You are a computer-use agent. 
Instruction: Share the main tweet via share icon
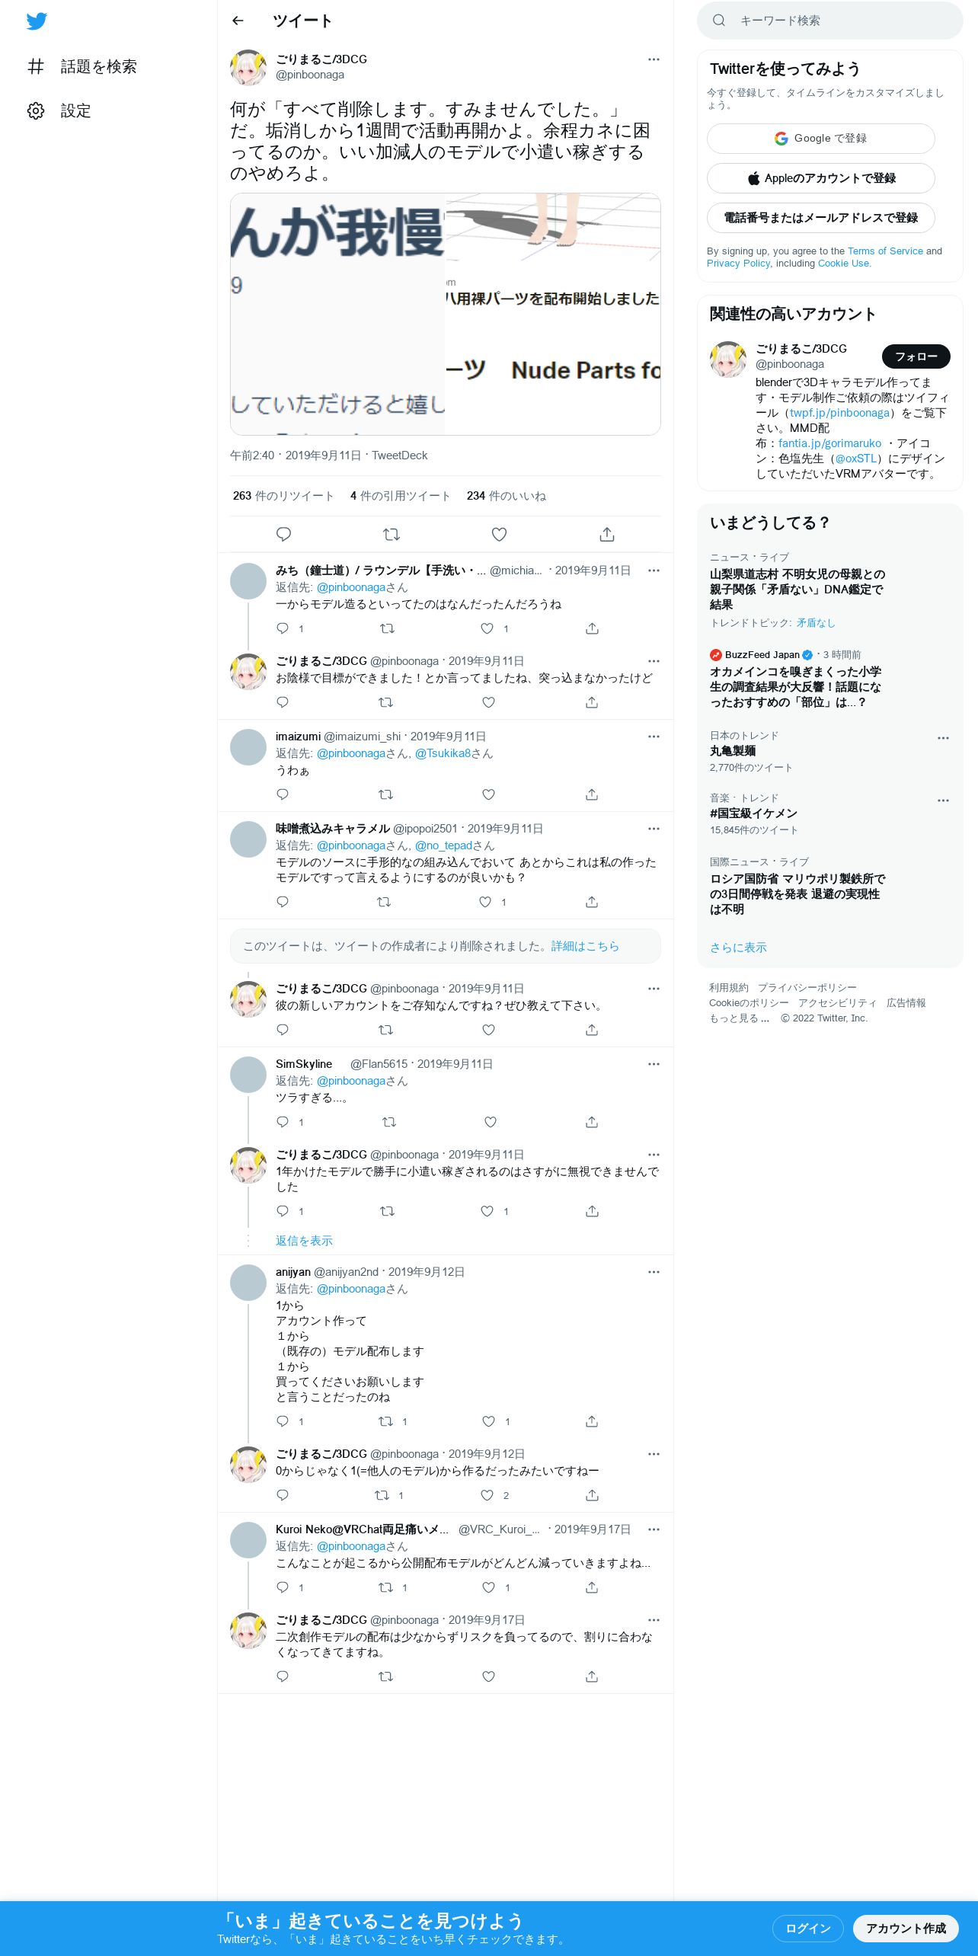[x=607, y=534]
